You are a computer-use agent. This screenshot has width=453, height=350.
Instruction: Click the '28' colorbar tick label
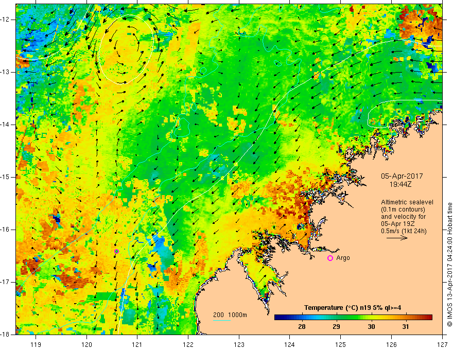tap(302, 327)
